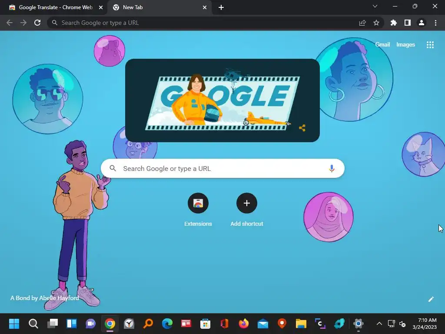Open the Mail app from taskbar
The height and width of the screenshot is (334, 445).
click(x=263, y=324)
